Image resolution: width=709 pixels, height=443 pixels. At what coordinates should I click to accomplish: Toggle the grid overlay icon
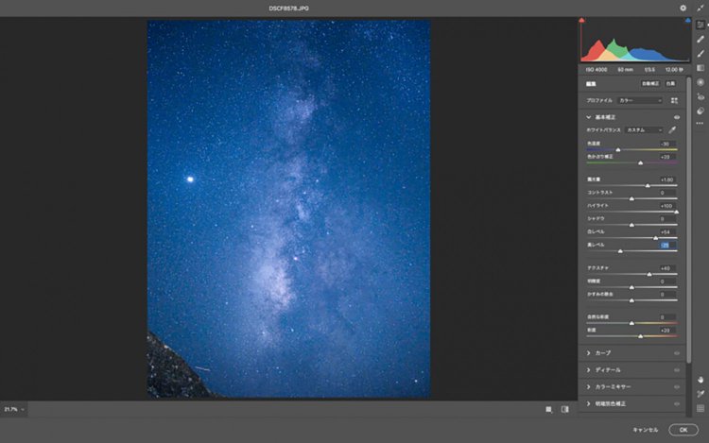[x=700, y=408]
